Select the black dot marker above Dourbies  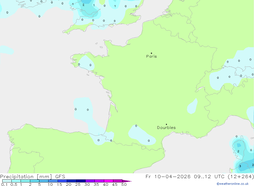click(x=166, y=124)
